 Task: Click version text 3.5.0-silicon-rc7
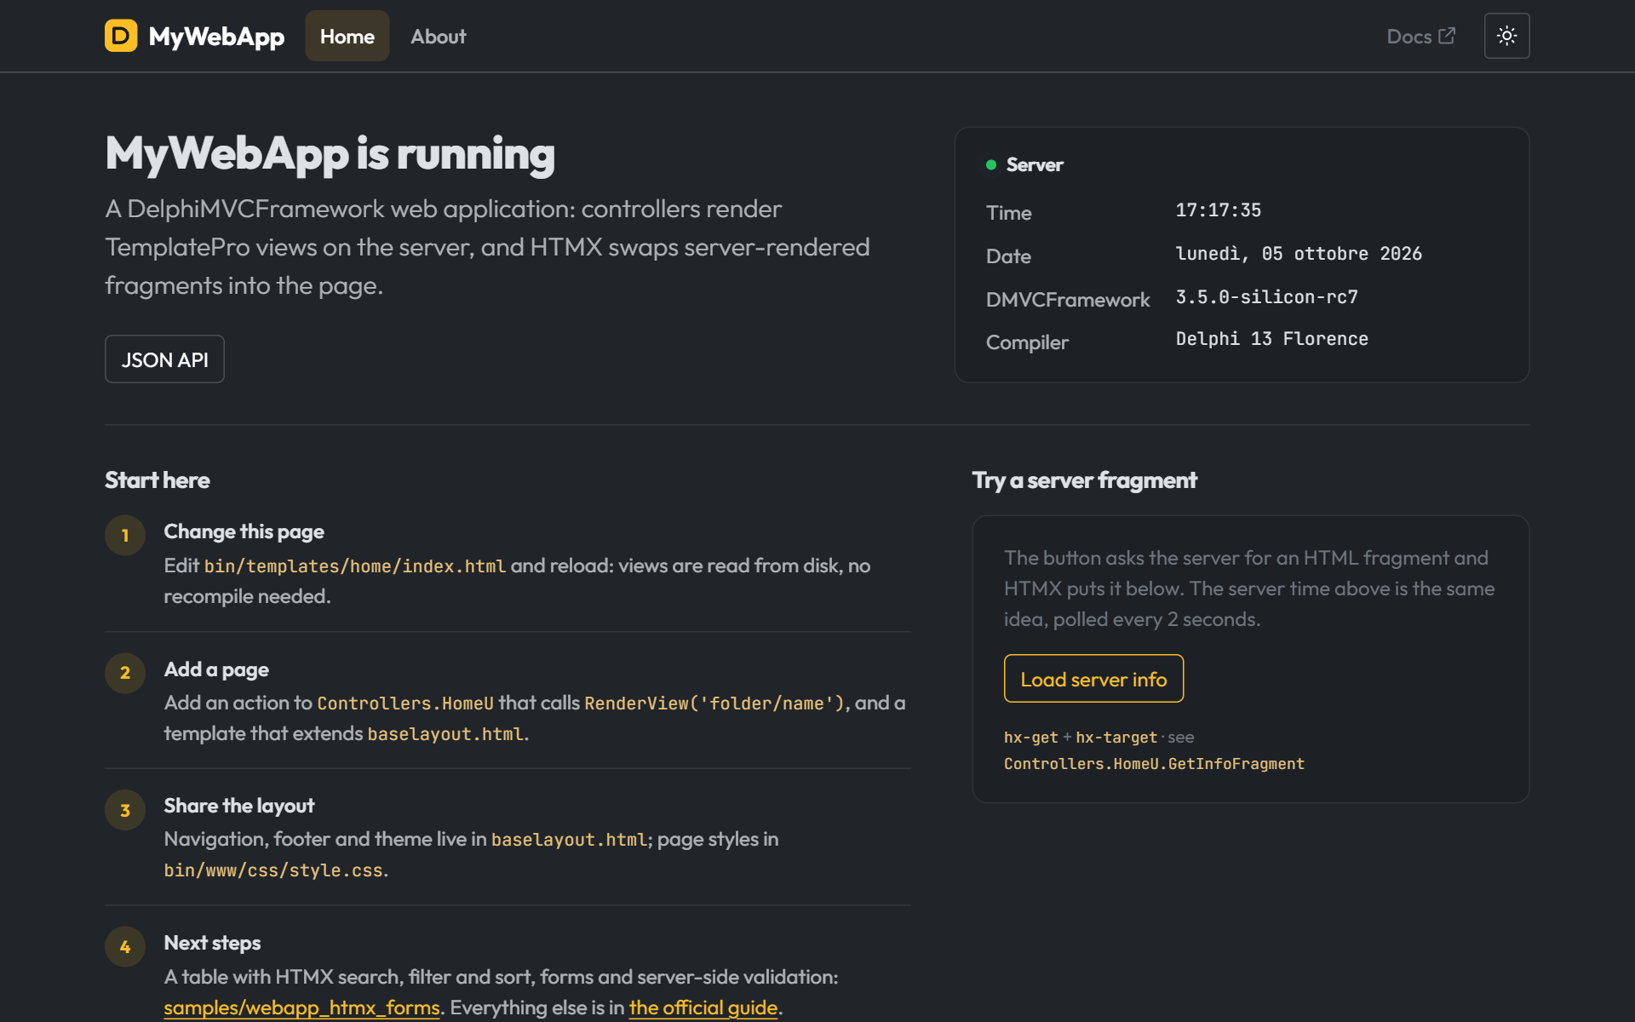[1267, 297]
